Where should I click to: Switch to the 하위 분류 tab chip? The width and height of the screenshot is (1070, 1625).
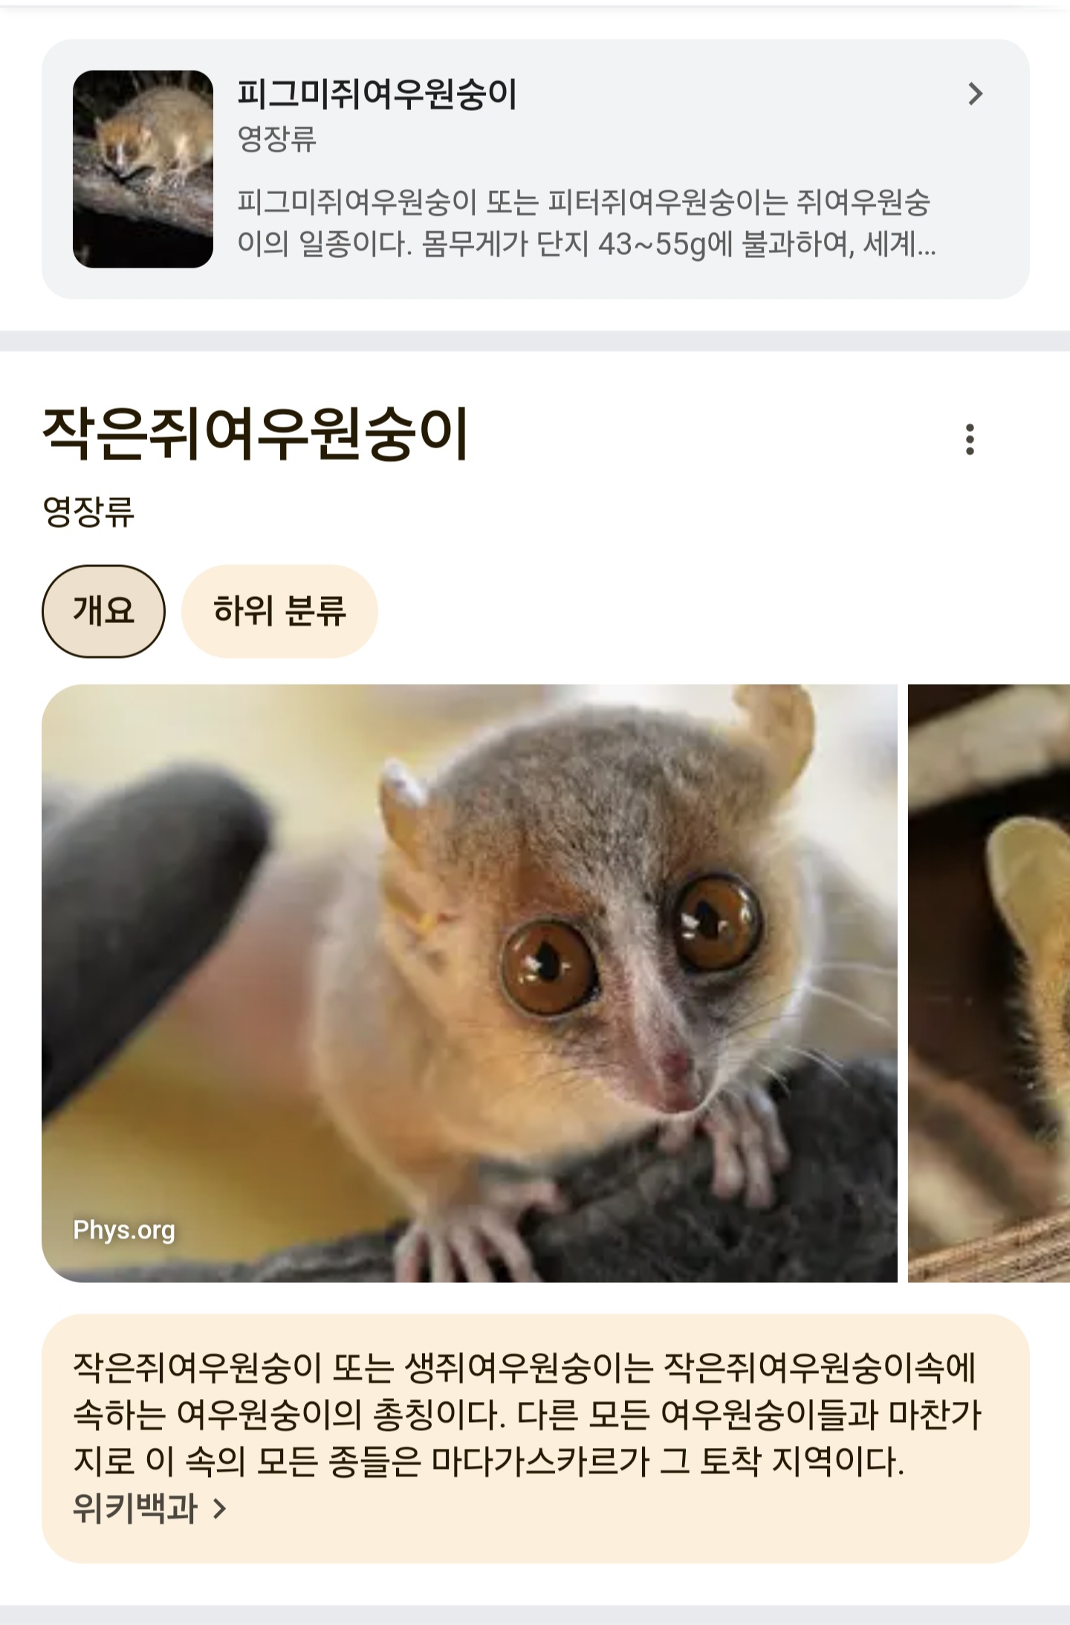[279, 611]
